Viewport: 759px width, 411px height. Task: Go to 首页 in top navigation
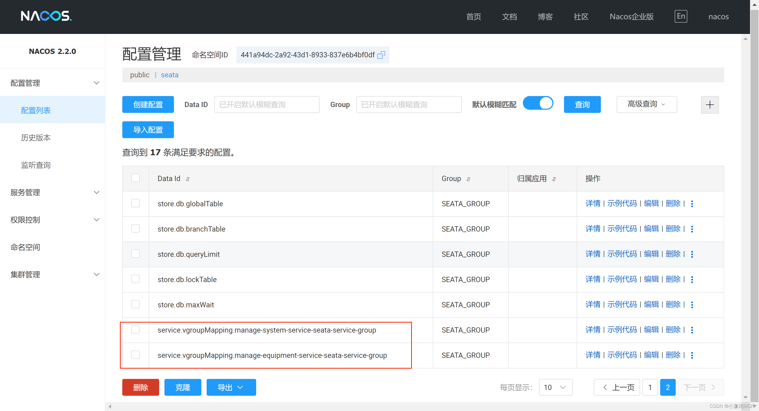point(474,17)
